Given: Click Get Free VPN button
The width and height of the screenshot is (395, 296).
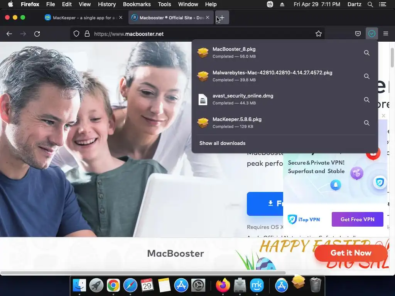Looking at the screenshot, I should pos(358,219).
